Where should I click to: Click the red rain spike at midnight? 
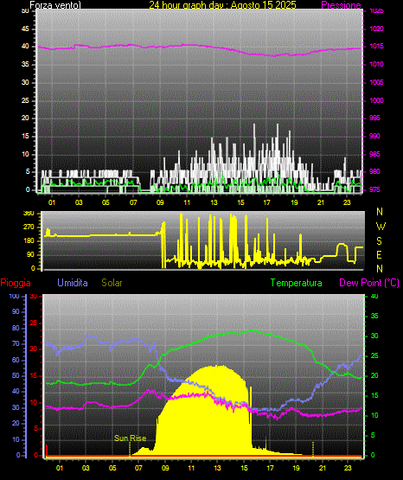[47, 450]
